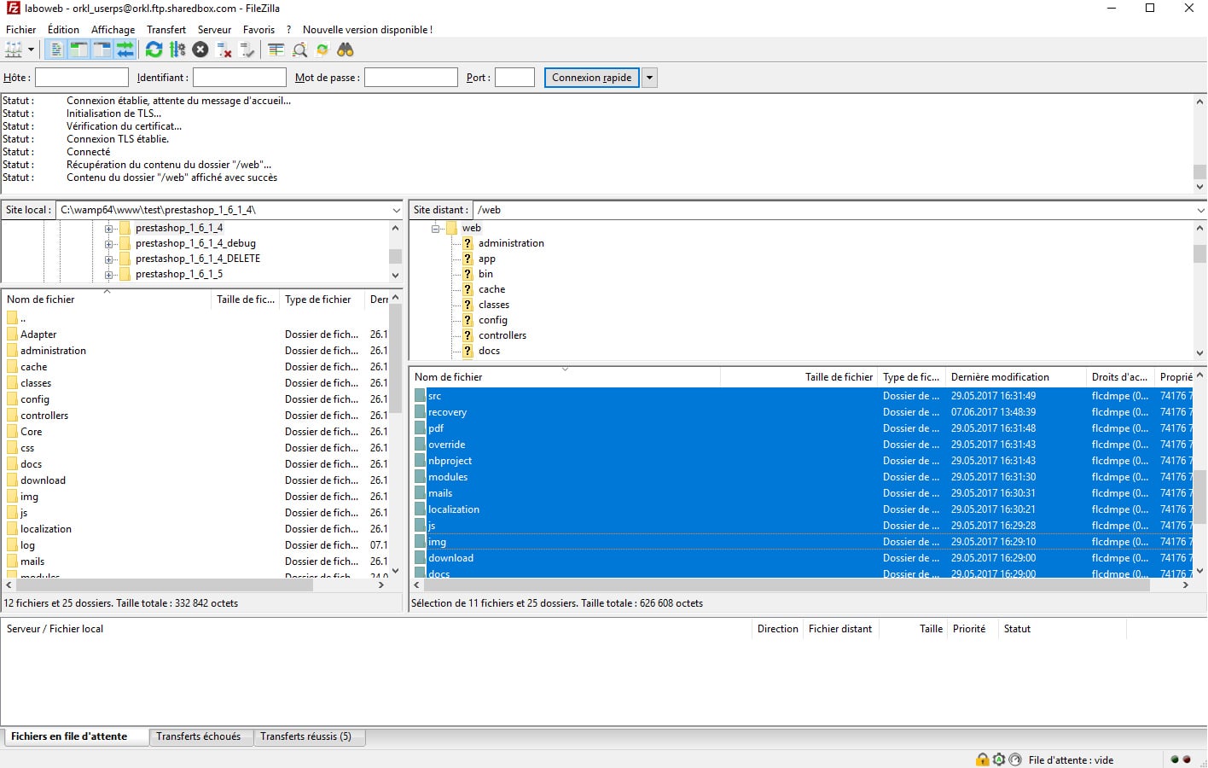1208x768 pixels.
Task: Select the Adapter folder in local list
Action: (x=38, y=335)
